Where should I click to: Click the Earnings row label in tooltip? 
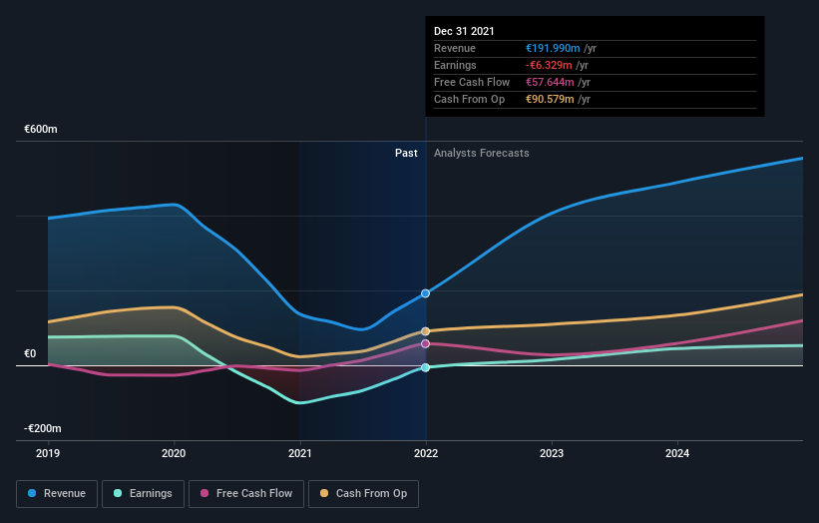point(455,65)
